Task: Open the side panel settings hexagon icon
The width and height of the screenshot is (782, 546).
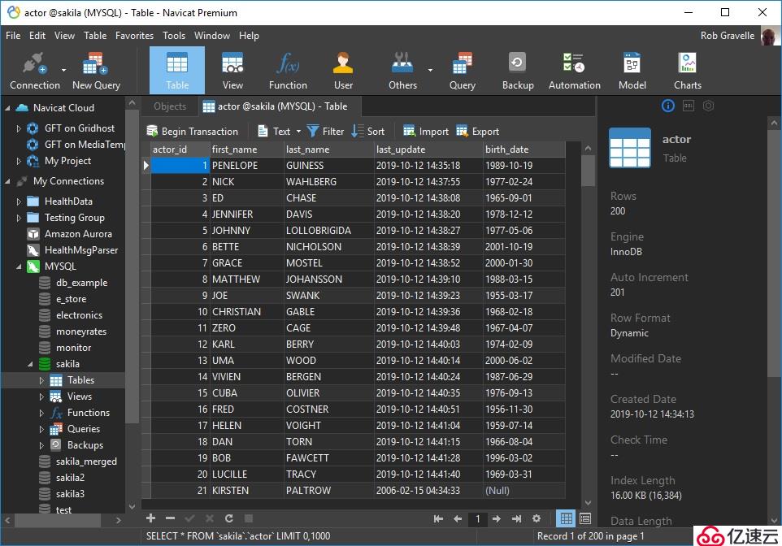Action: (x=708, y=106)
